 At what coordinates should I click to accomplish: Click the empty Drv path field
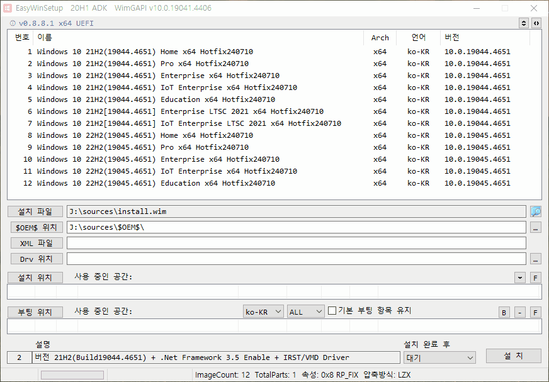click(x=296, y=259)
